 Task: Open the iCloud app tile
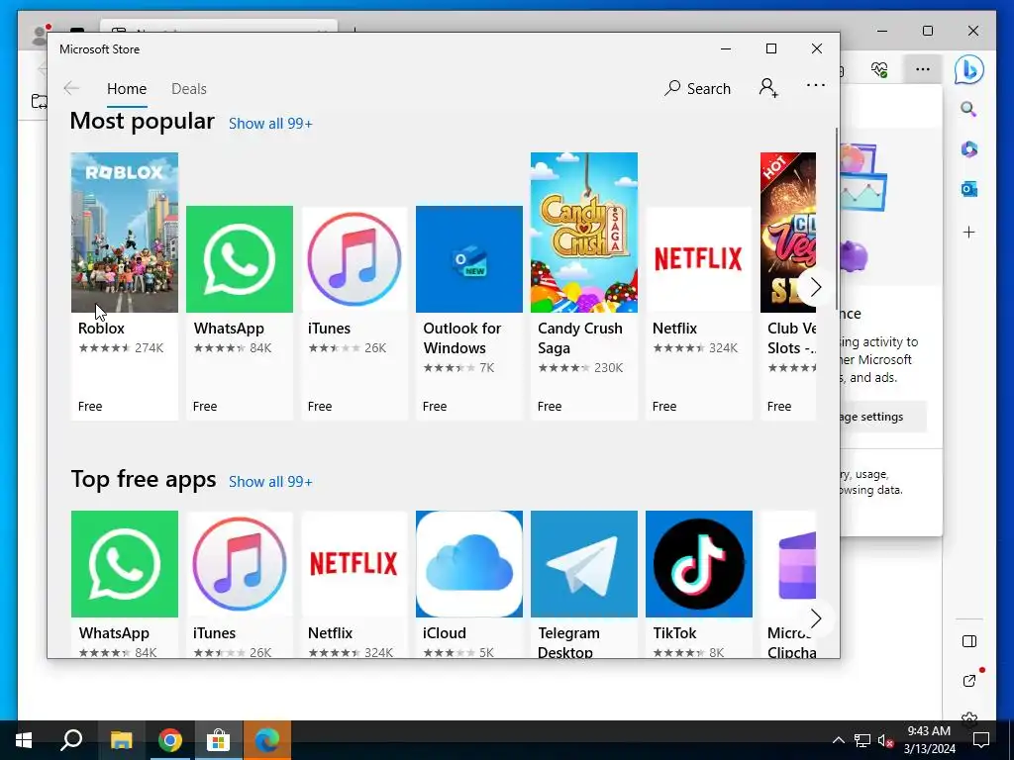tap(468, 584)
